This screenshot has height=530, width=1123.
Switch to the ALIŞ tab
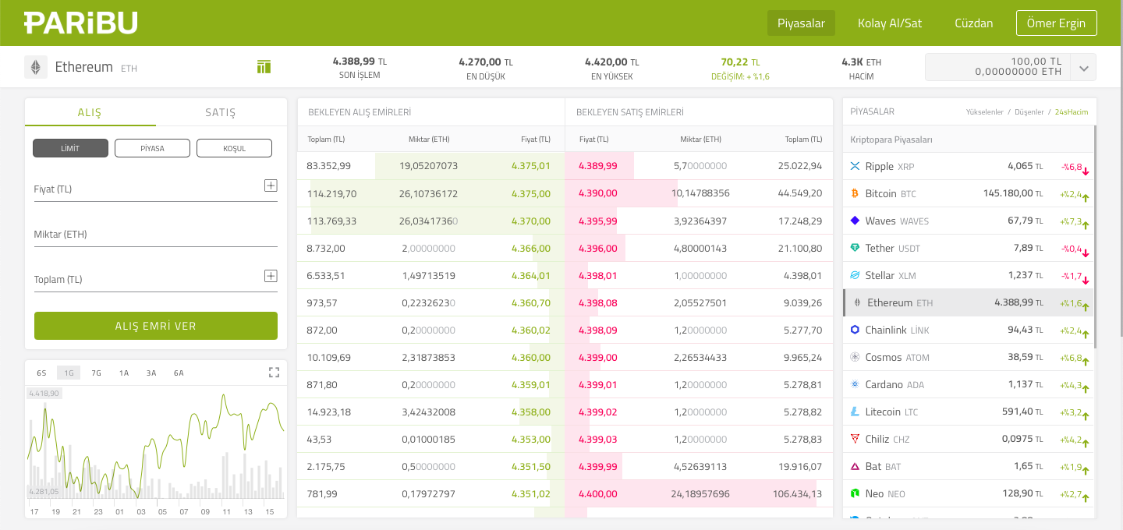coord(90,112)
